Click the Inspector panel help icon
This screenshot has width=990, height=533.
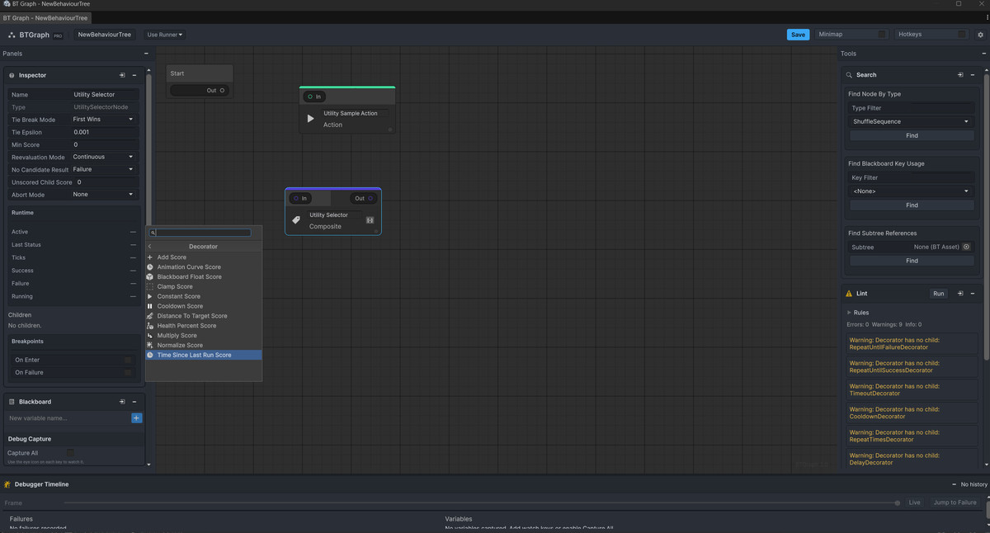point(12,75)
